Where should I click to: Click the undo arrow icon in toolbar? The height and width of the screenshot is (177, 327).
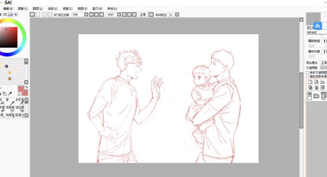pos(32,14)
